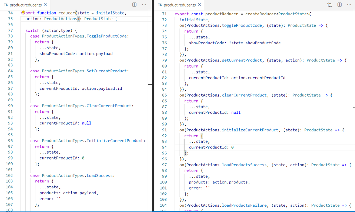This screenshot has height=212, width=355.
Task: Click 'action: ProductActions' parameter in left editor
Action: click(51, 19)
